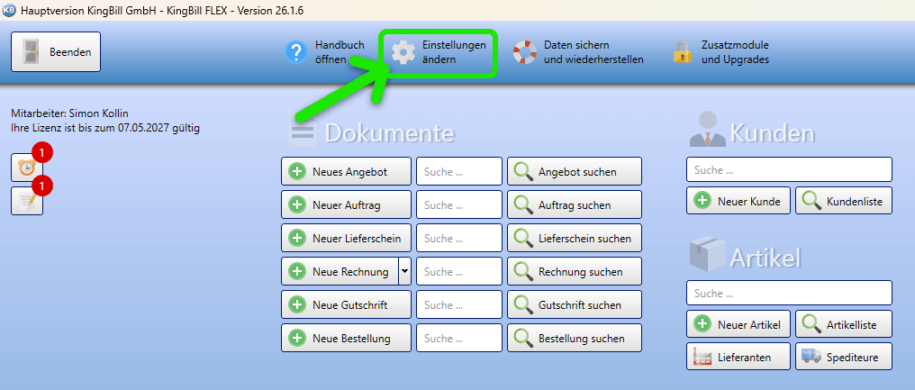Click Bestellung suchen button

click(575, 338)
